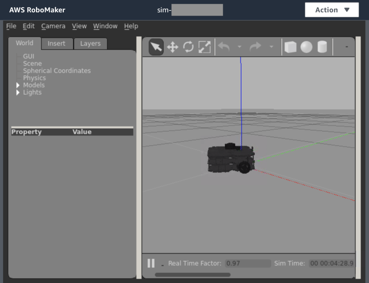Open the undo history dropdown arrow

pos(240,47)
